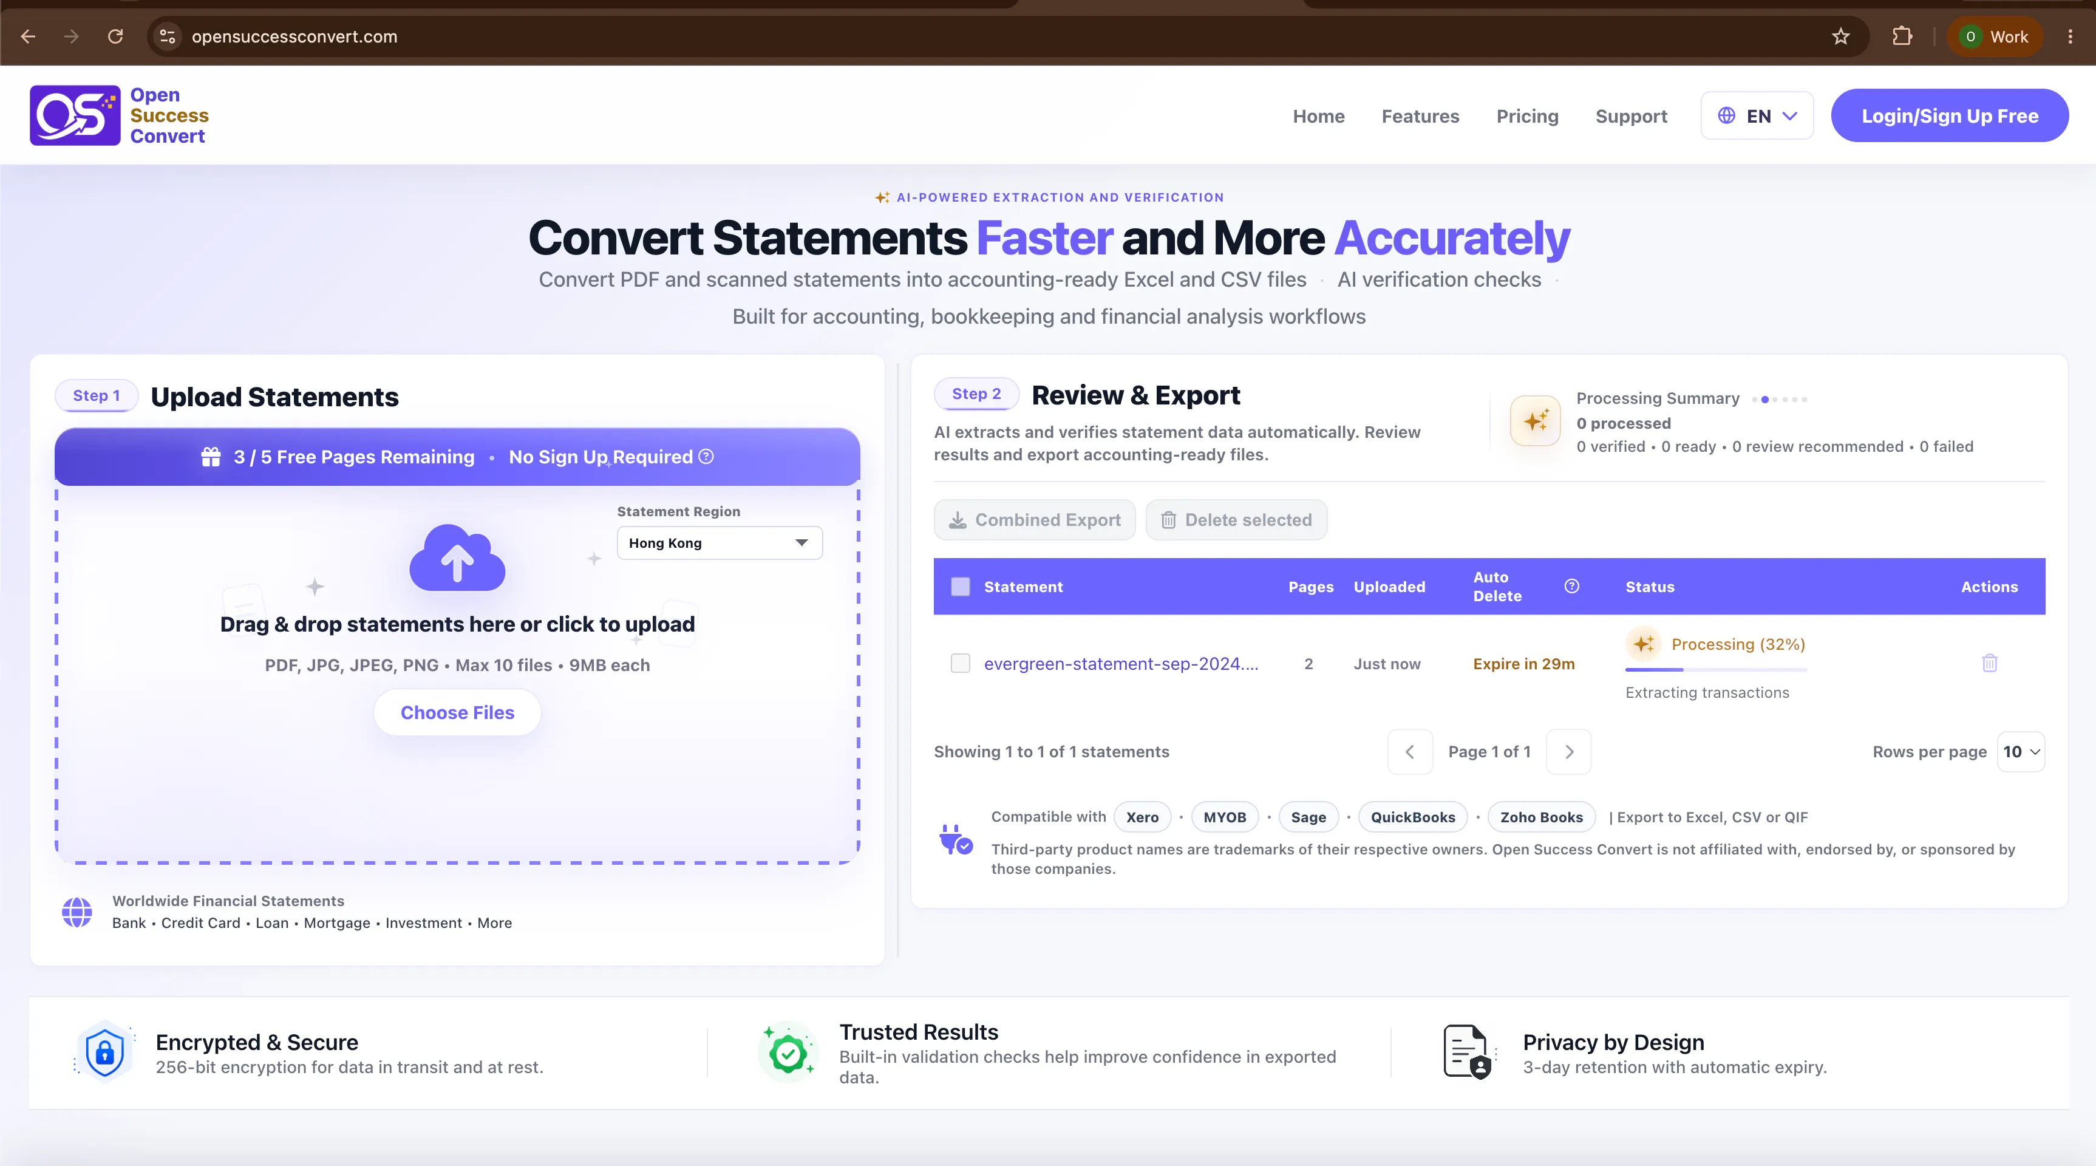The width and height of the screenshot is (2096, 1166).
Task: Delete the evergreen statement with trash icon
Action: [x=1989, y=663]
